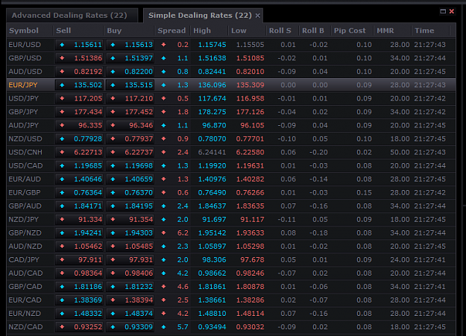Click USD/CNH MMR value 50.00
Image resolution: width=466 pixels, height=336 pixels.
click(400, 152)
